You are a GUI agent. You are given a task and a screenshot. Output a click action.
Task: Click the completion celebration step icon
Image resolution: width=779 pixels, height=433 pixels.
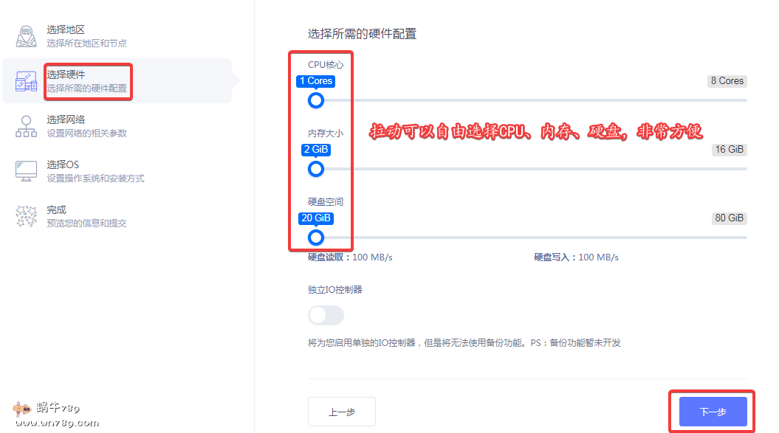[27, 216]
